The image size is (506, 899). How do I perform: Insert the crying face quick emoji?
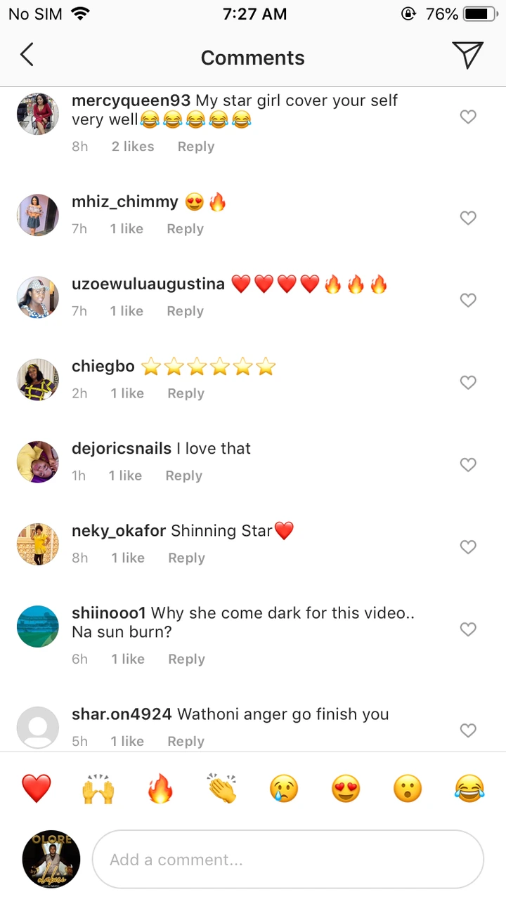(284, 788)
